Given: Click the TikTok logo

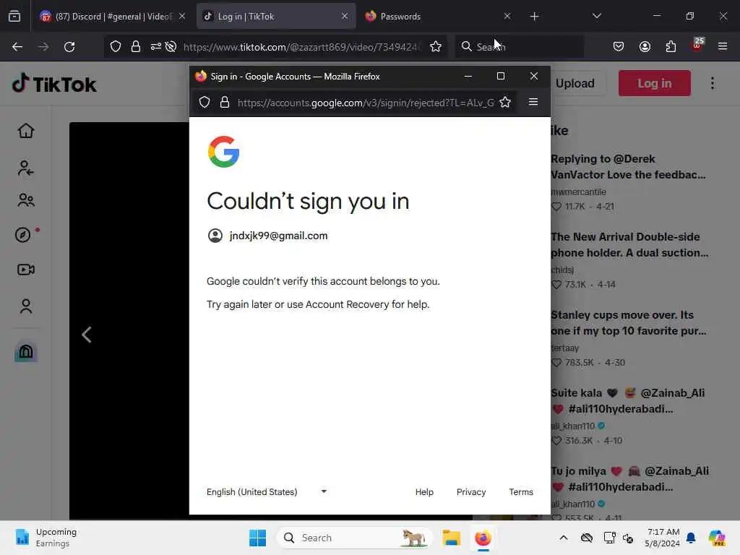Looking at the screenshot, I should 53,84.
